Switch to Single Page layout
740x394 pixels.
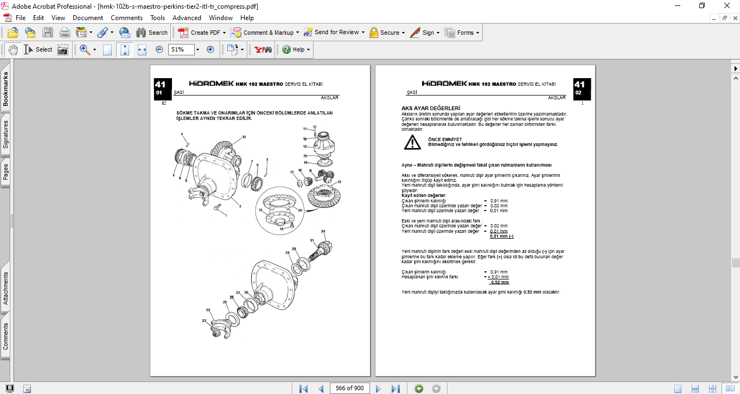(678, 389)
